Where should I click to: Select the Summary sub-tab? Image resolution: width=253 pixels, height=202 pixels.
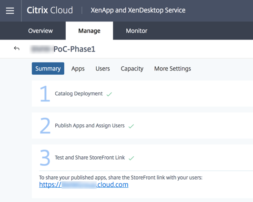[48, 69]
